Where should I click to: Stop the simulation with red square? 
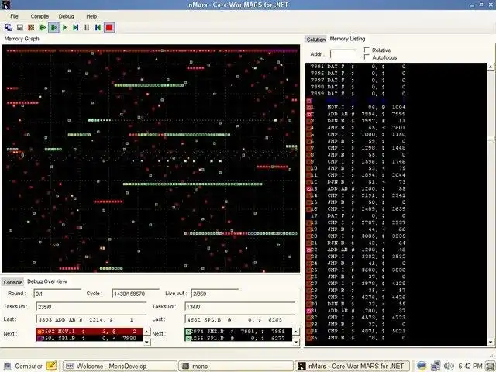tap(109, 28)
